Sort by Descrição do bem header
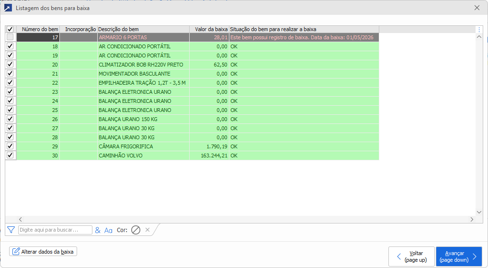Image resolution: width=488 pixels, height=268 pixels. (x=144, y=29)
